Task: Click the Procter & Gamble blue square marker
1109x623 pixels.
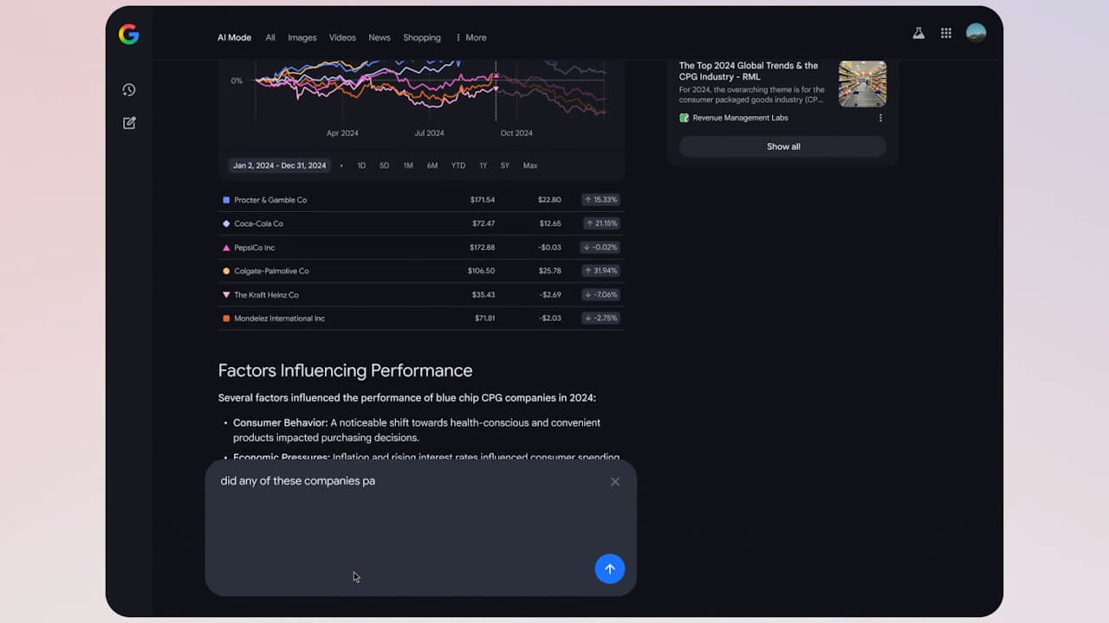Action: pos(226,200)
